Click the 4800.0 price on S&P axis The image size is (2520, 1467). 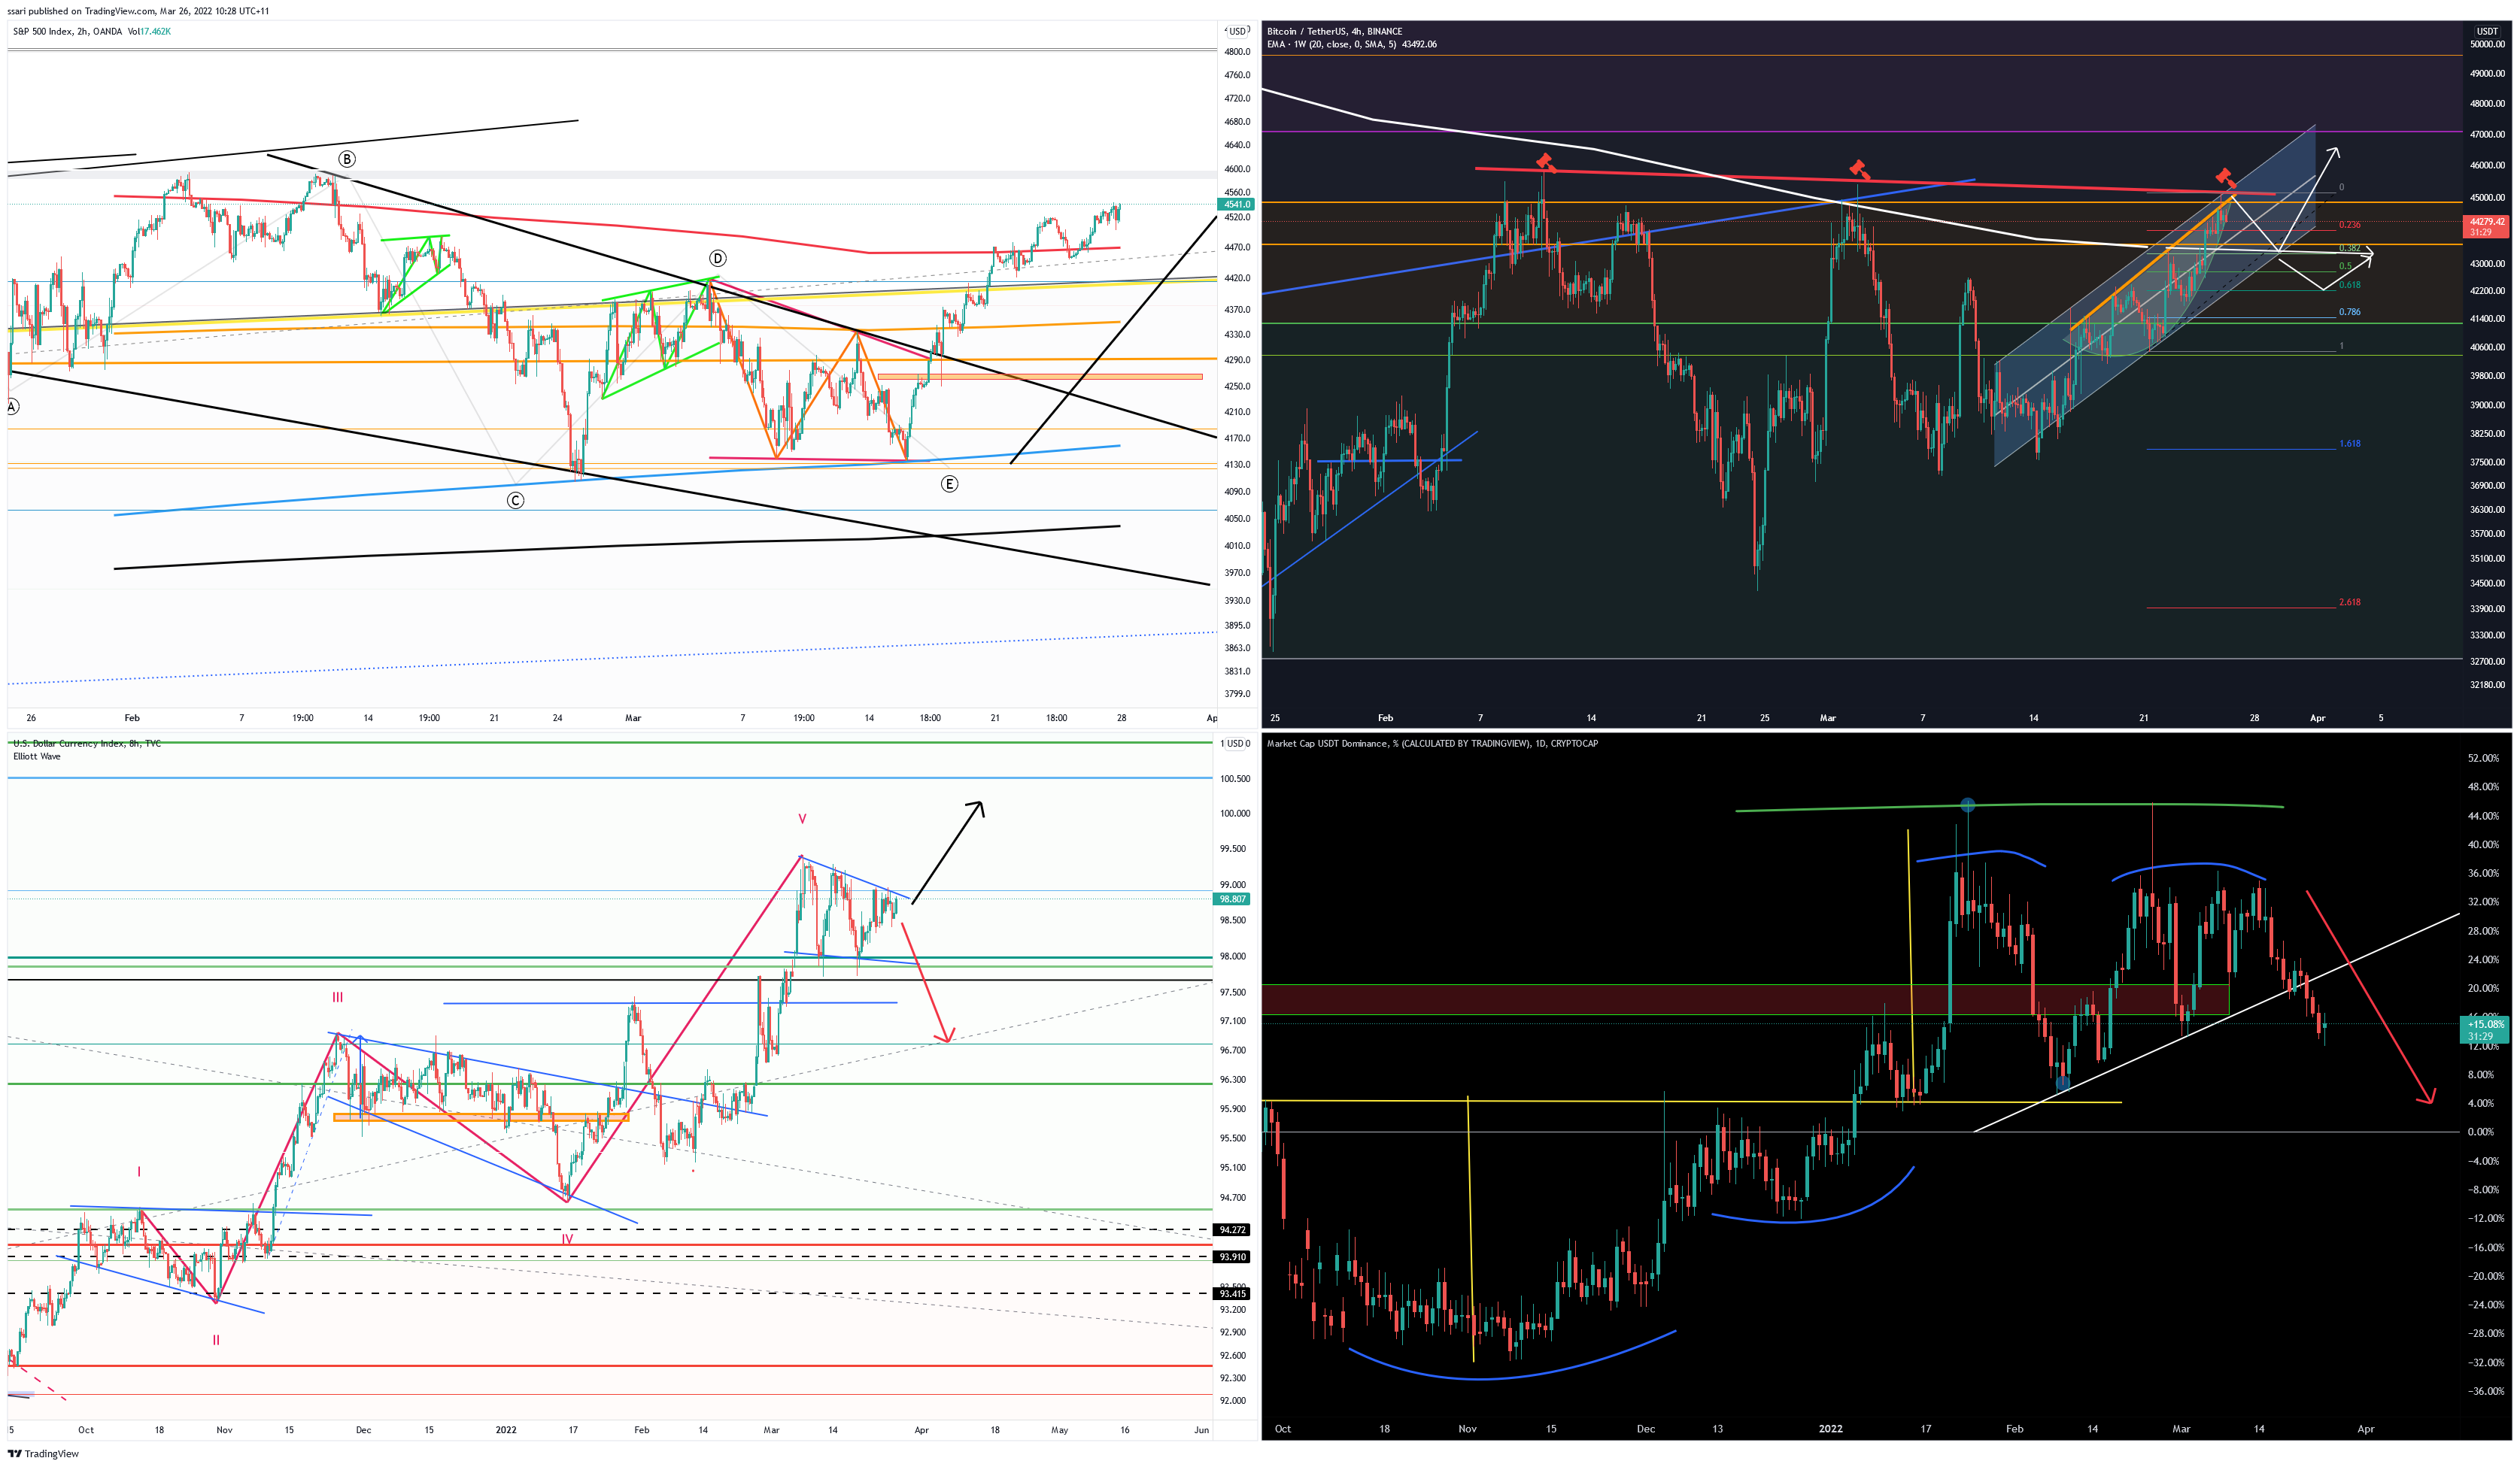(1237, 52)
